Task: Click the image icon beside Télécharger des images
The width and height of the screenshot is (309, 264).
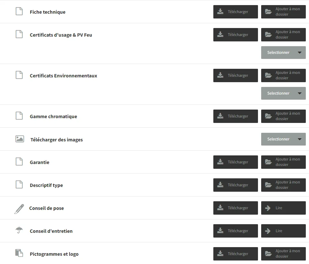Action: pyautogui.click(x=20, y=139)
